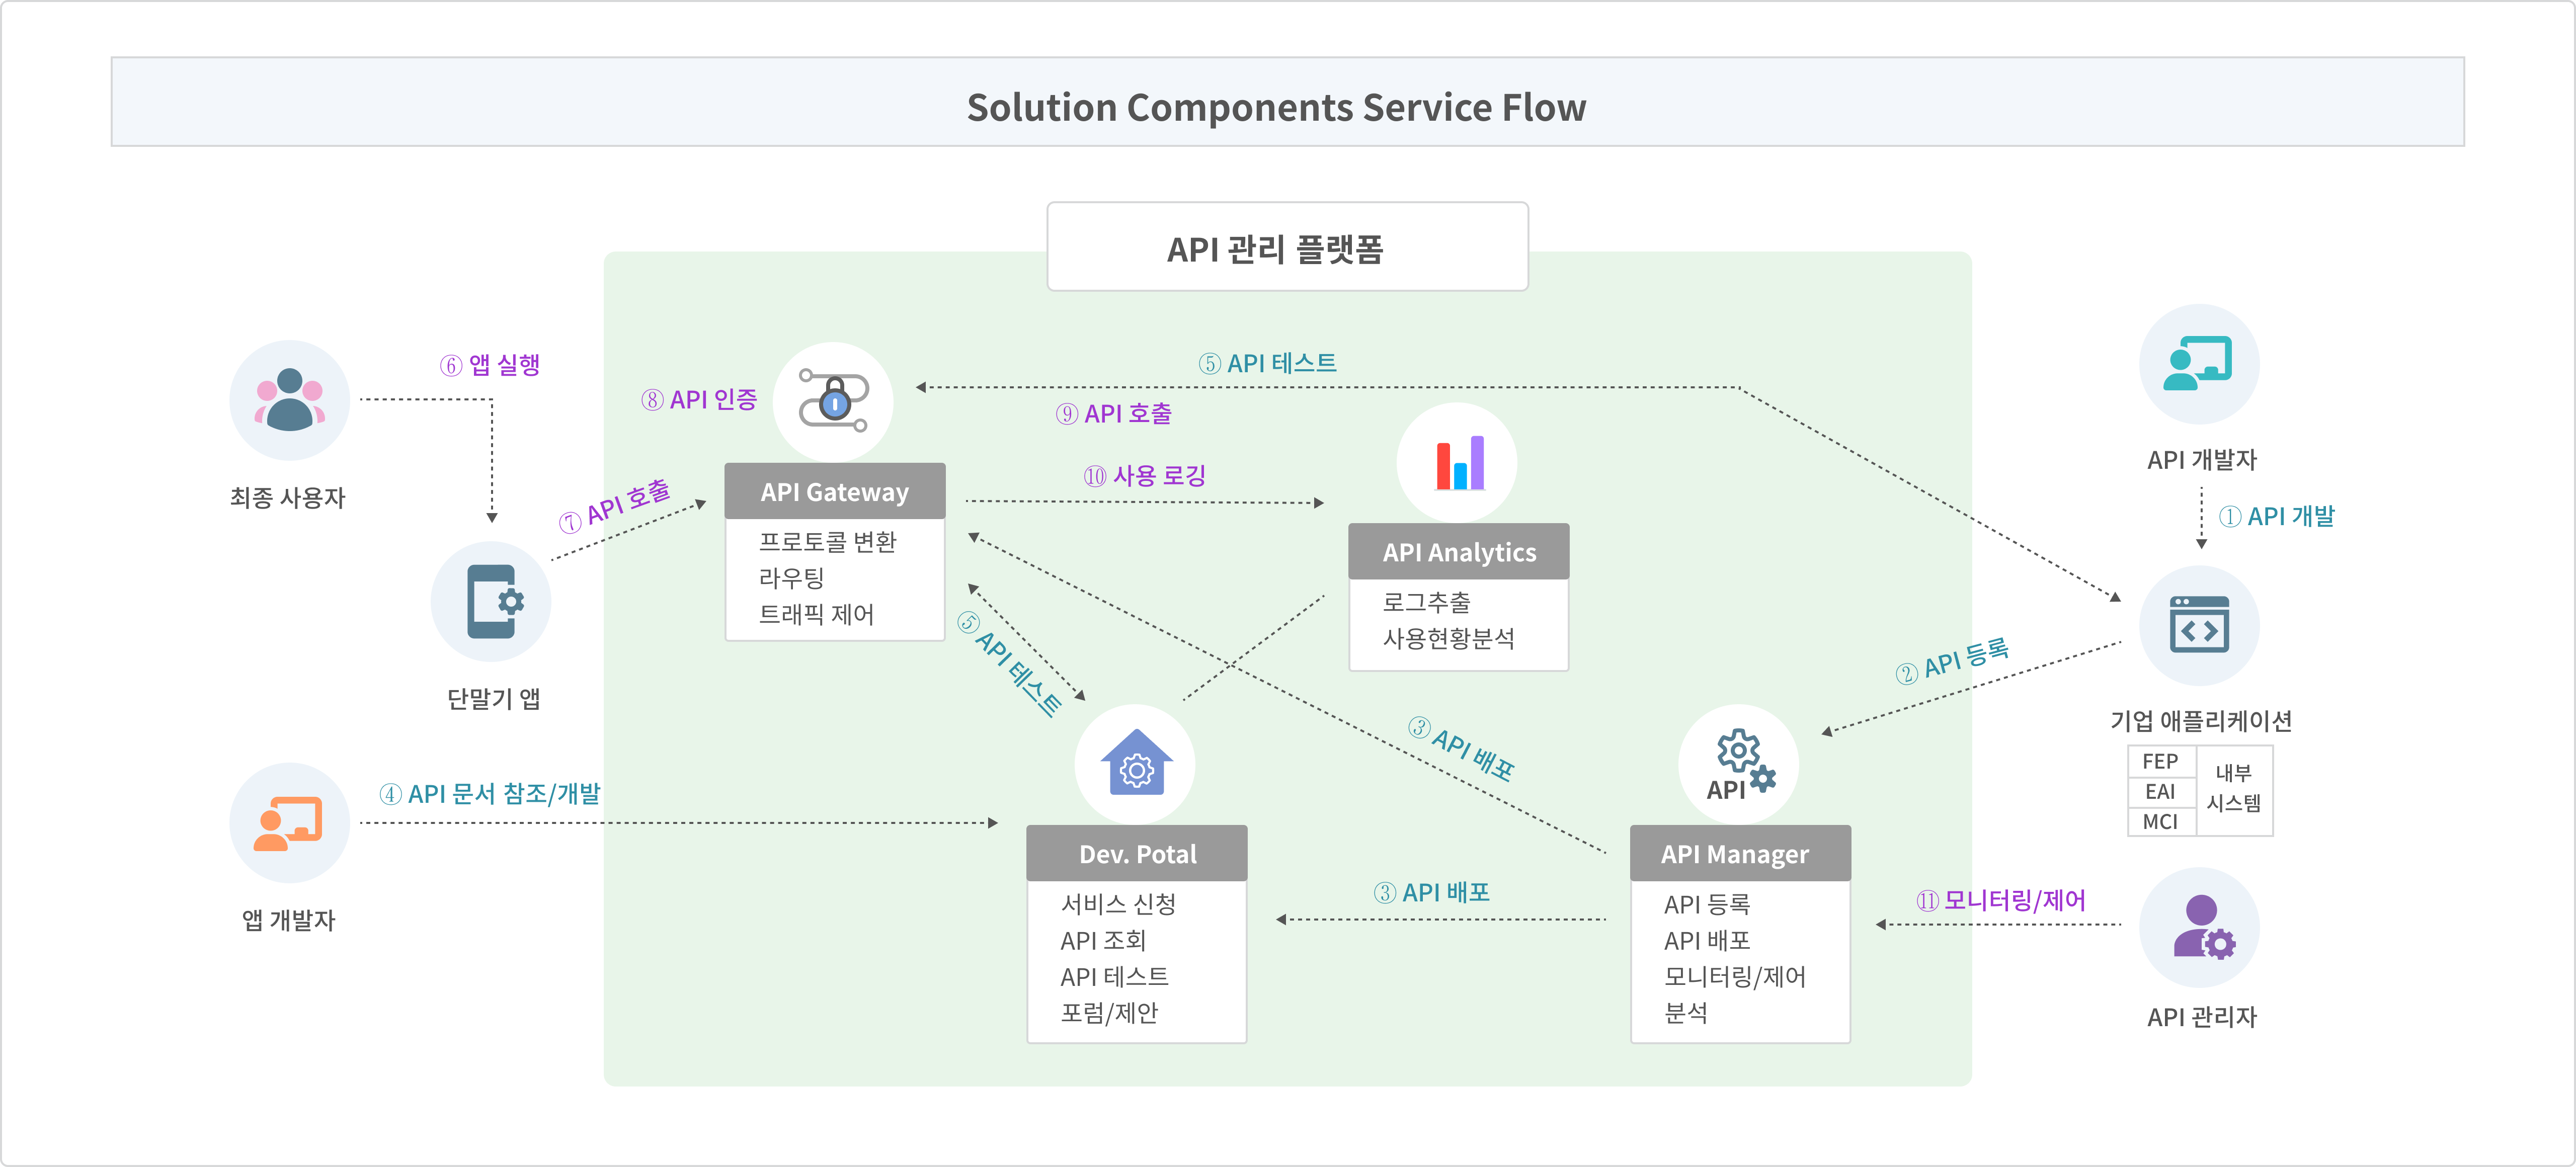The width and height of the screenshot is (2576, 1167).
Task: Click the orange app developer icon
Action: coord(289,823)
